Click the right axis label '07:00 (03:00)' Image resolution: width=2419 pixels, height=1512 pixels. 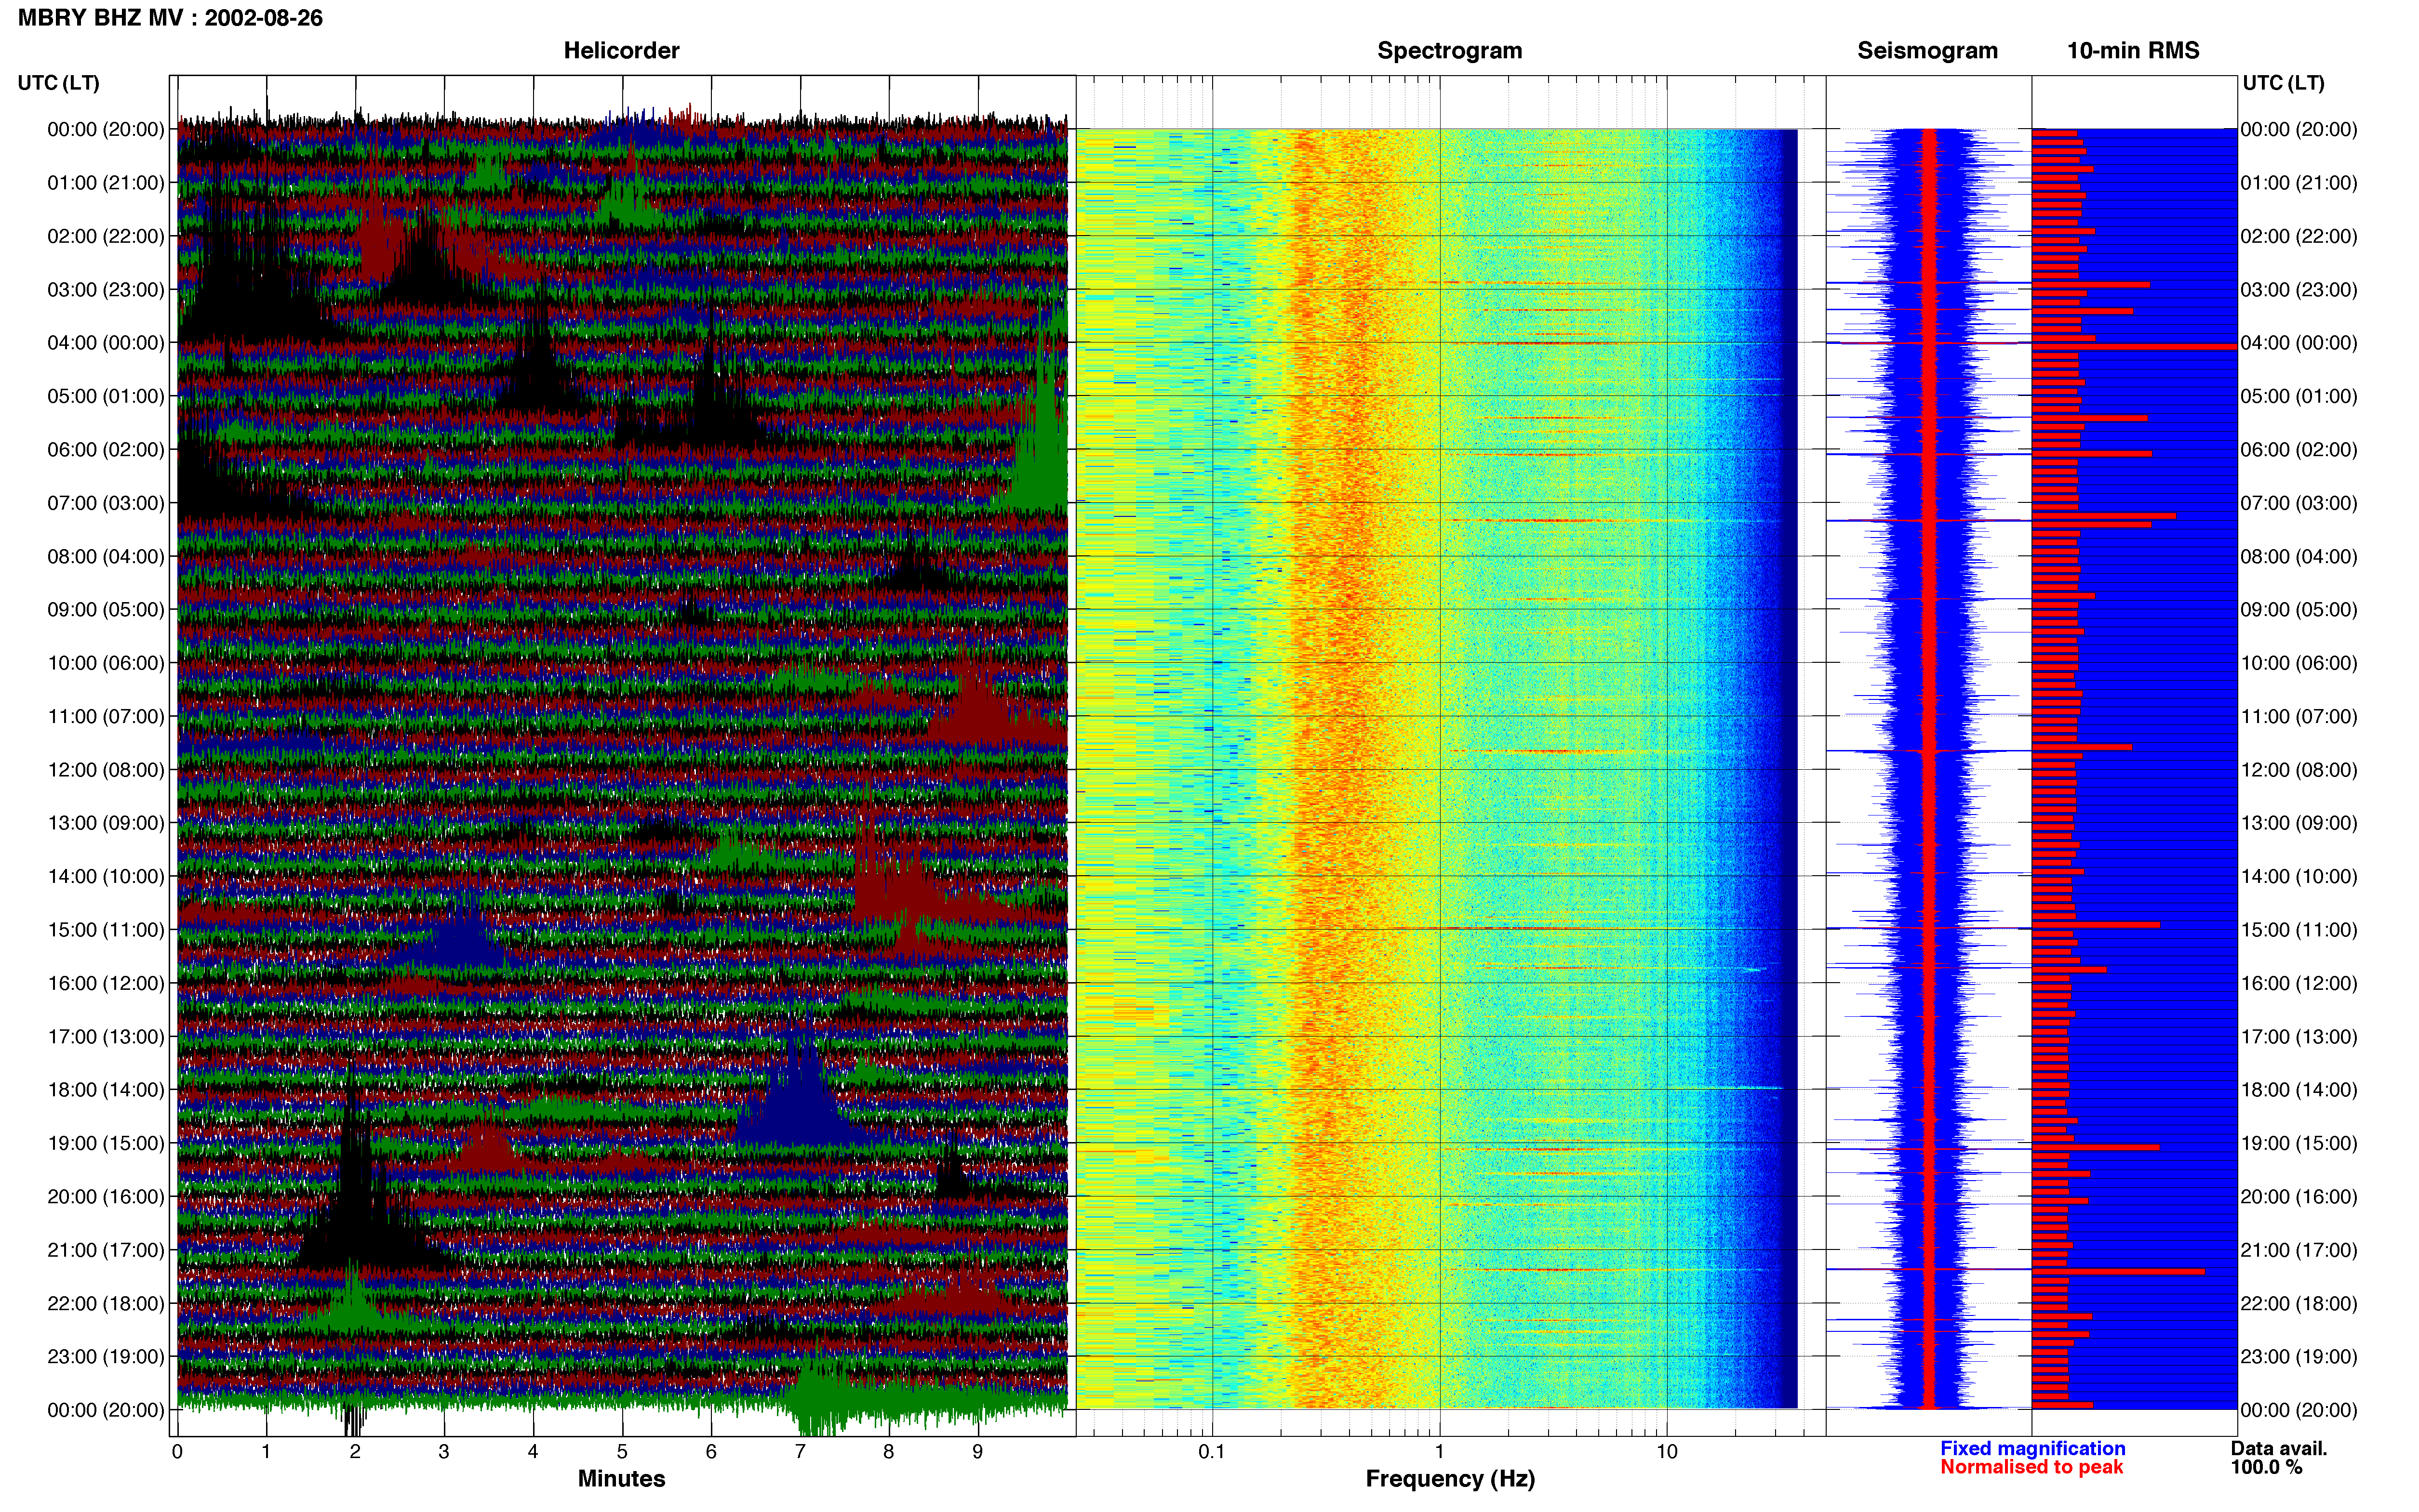click(2299, 503)
